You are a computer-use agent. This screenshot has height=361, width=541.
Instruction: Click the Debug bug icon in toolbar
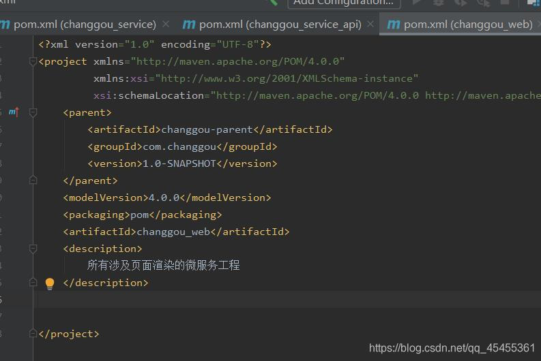[x=439, y=3]
